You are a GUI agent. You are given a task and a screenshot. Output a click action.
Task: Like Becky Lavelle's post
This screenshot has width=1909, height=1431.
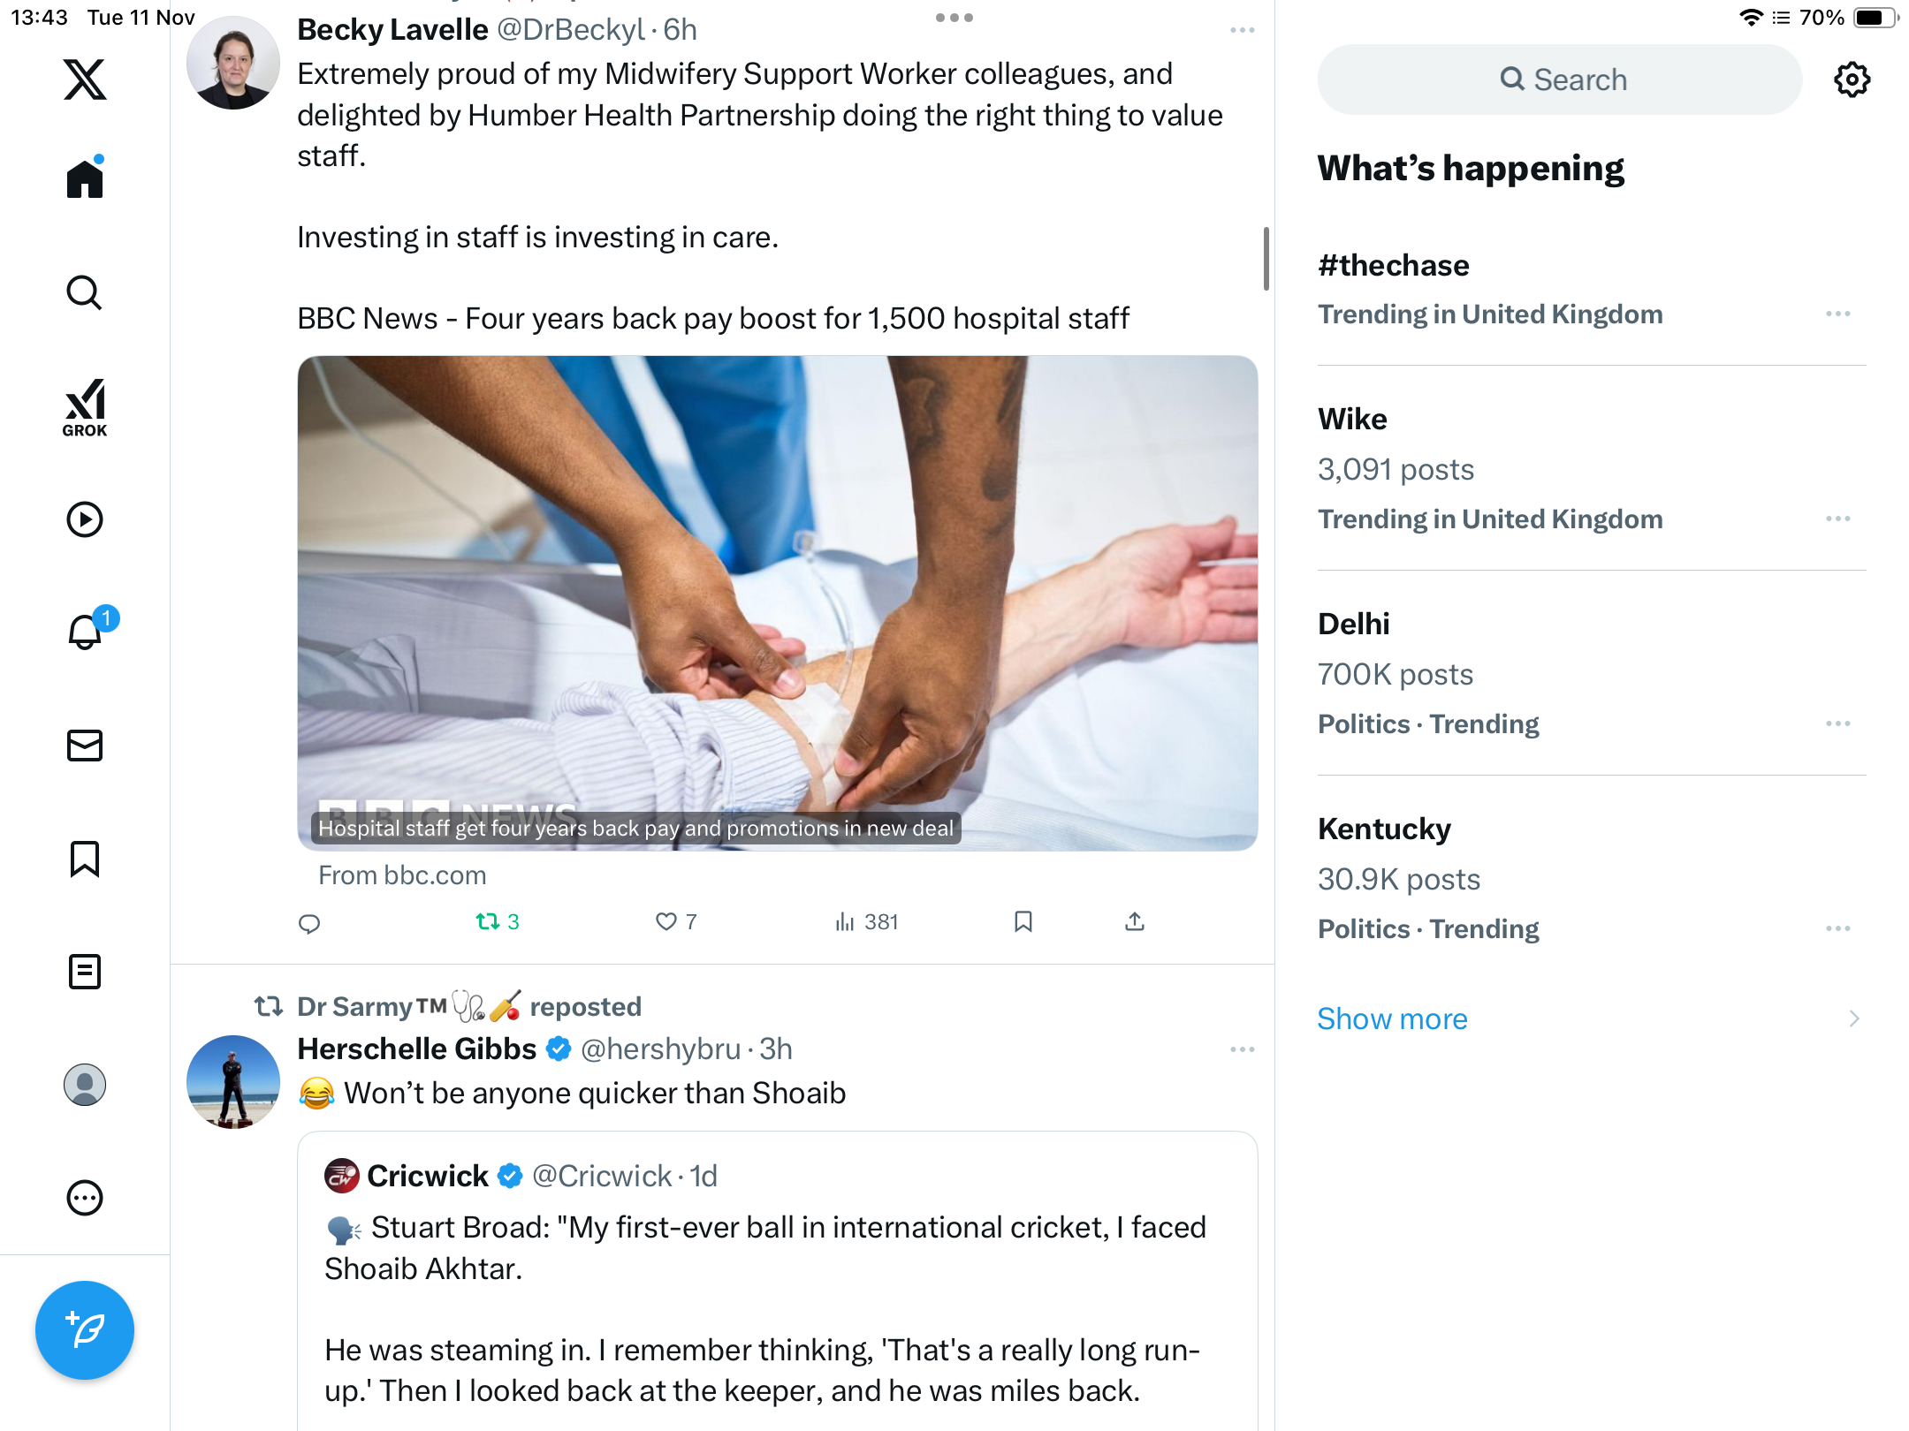pyautogui.click(x=666, y=922)
